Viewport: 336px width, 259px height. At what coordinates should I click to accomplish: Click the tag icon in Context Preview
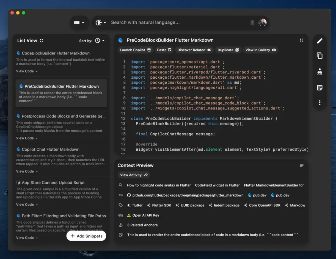click(120, 205)
